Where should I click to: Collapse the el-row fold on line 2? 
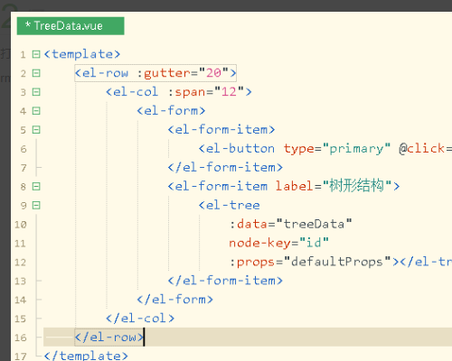click(x=36, y=73)
